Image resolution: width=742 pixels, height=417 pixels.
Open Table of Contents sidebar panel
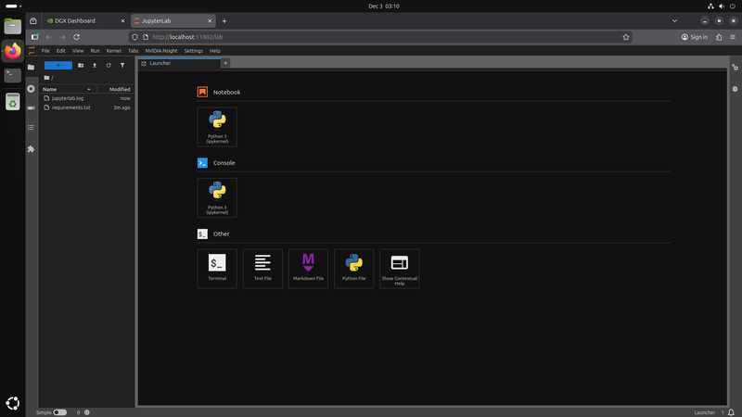[x=32, y=128]
